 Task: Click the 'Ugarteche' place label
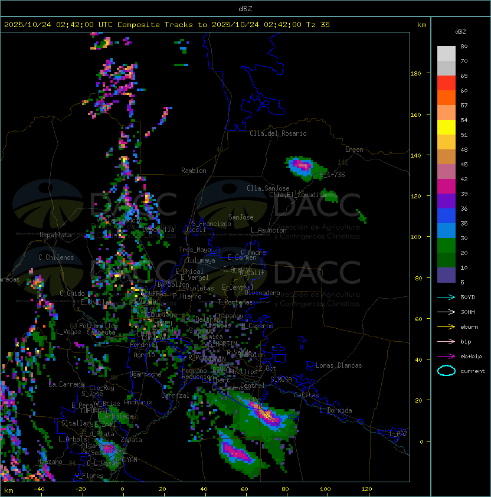pyautogui.click(x=146, y=374)
